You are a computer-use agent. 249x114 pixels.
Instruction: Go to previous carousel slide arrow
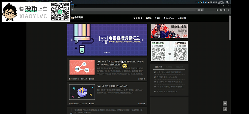click(x=72, y=40)
